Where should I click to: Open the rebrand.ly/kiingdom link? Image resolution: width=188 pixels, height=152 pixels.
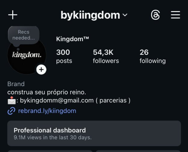coord(47,111)
